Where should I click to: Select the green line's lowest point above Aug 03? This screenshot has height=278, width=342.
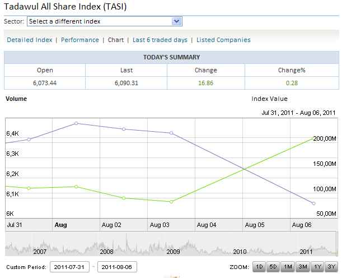click(x=171, y=202)
